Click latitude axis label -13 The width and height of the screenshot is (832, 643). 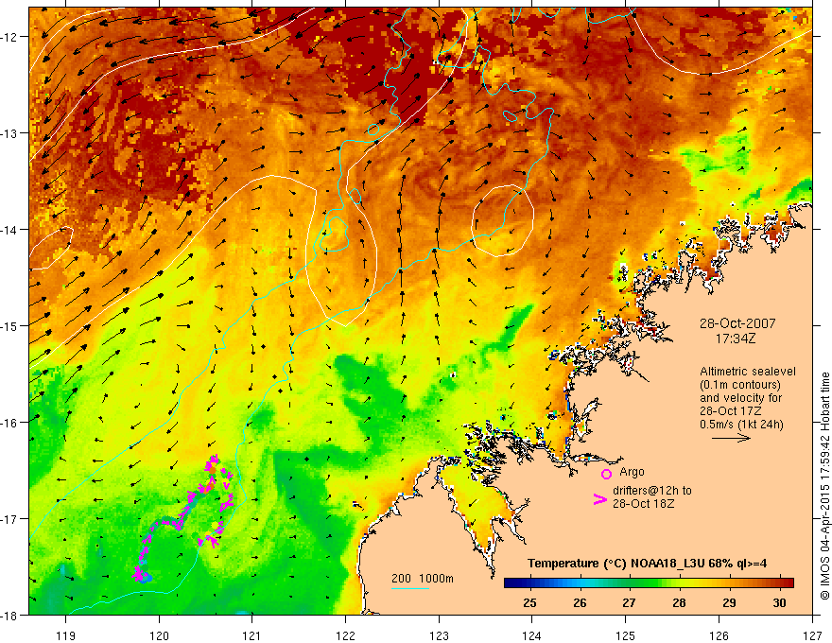coord(9,133)
